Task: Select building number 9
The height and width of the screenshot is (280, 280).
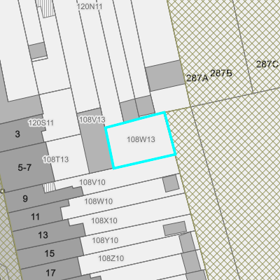Action: click(x=25, y=199)
